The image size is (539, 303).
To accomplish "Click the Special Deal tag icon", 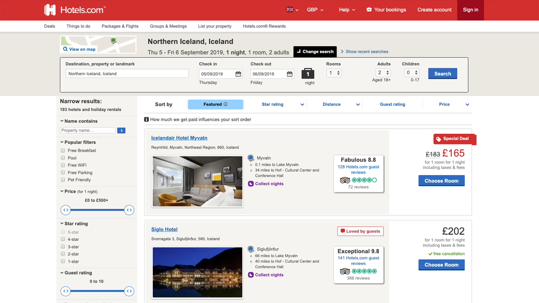I will point(439,139).
